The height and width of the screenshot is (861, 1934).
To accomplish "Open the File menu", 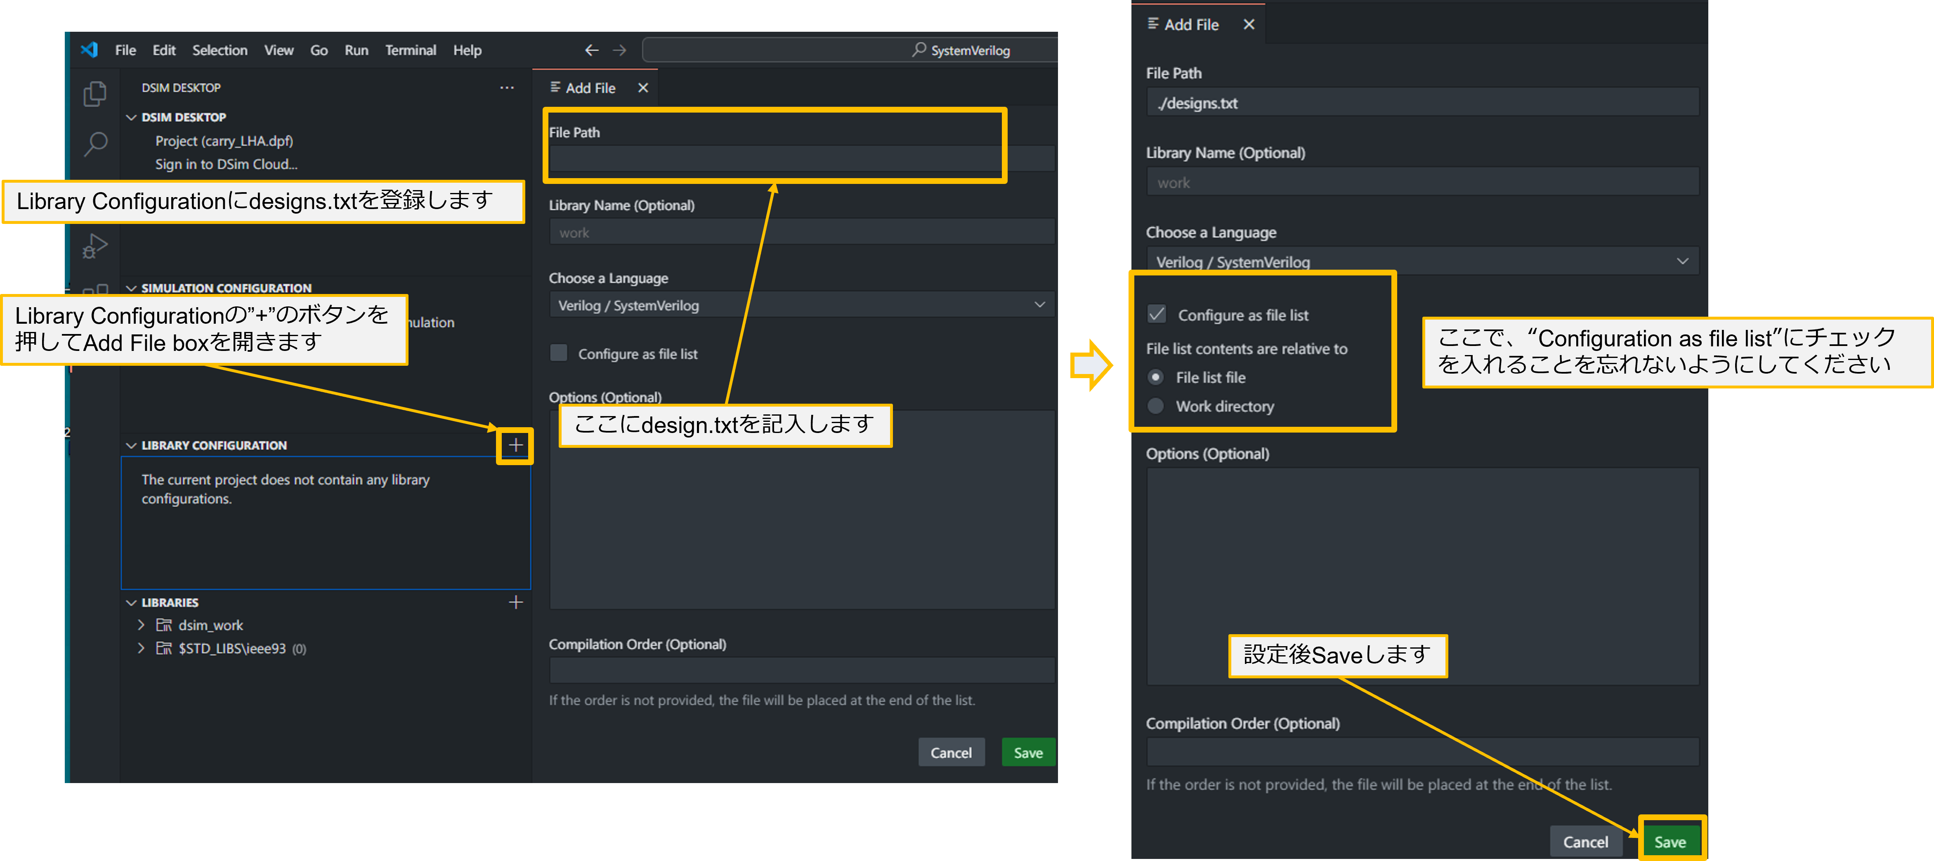I will (x=125, y=50).
